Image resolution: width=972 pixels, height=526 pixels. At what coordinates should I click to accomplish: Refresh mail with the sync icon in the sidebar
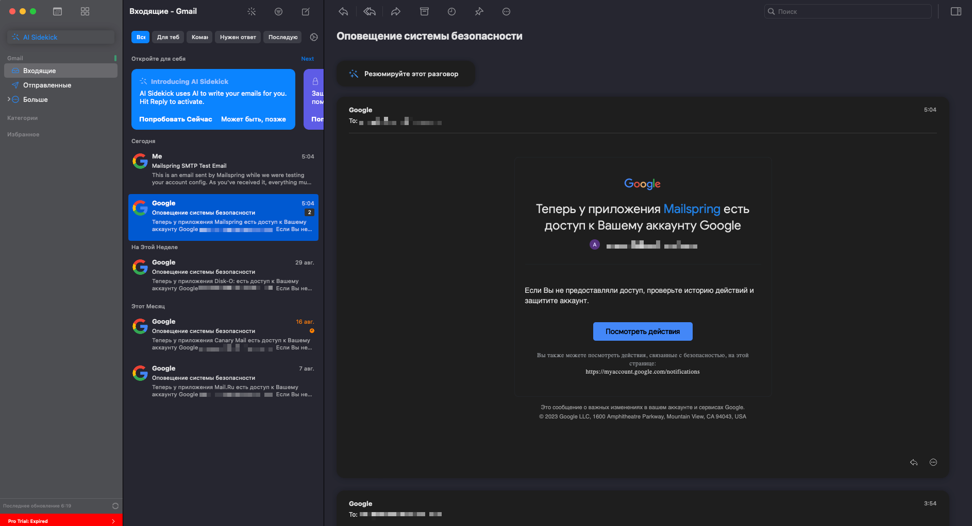115,506
